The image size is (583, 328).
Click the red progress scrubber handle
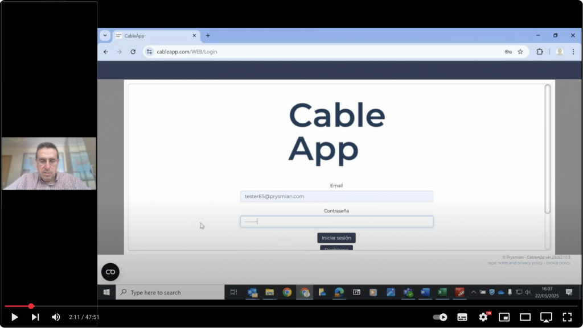31,306
